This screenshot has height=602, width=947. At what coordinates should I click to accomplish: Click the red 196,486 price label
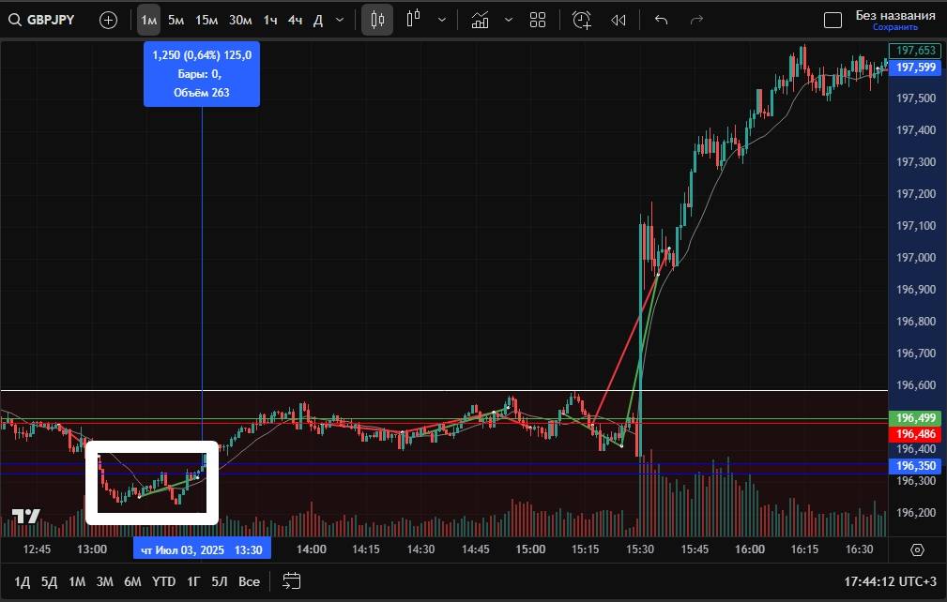point(915,434)
